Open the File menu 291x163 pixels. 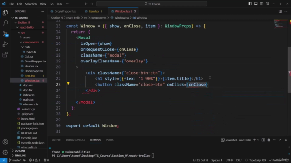tap(11, 4)
